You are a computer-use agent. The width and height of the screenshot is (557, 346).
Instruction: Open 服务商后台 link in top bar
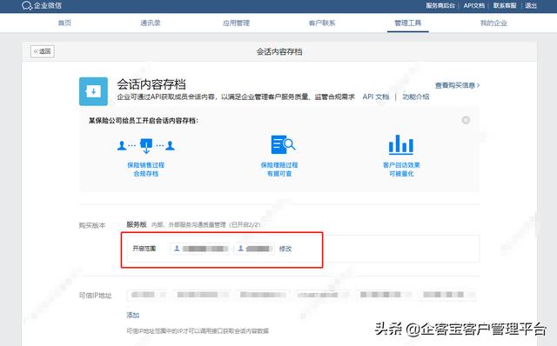[440, 6]
